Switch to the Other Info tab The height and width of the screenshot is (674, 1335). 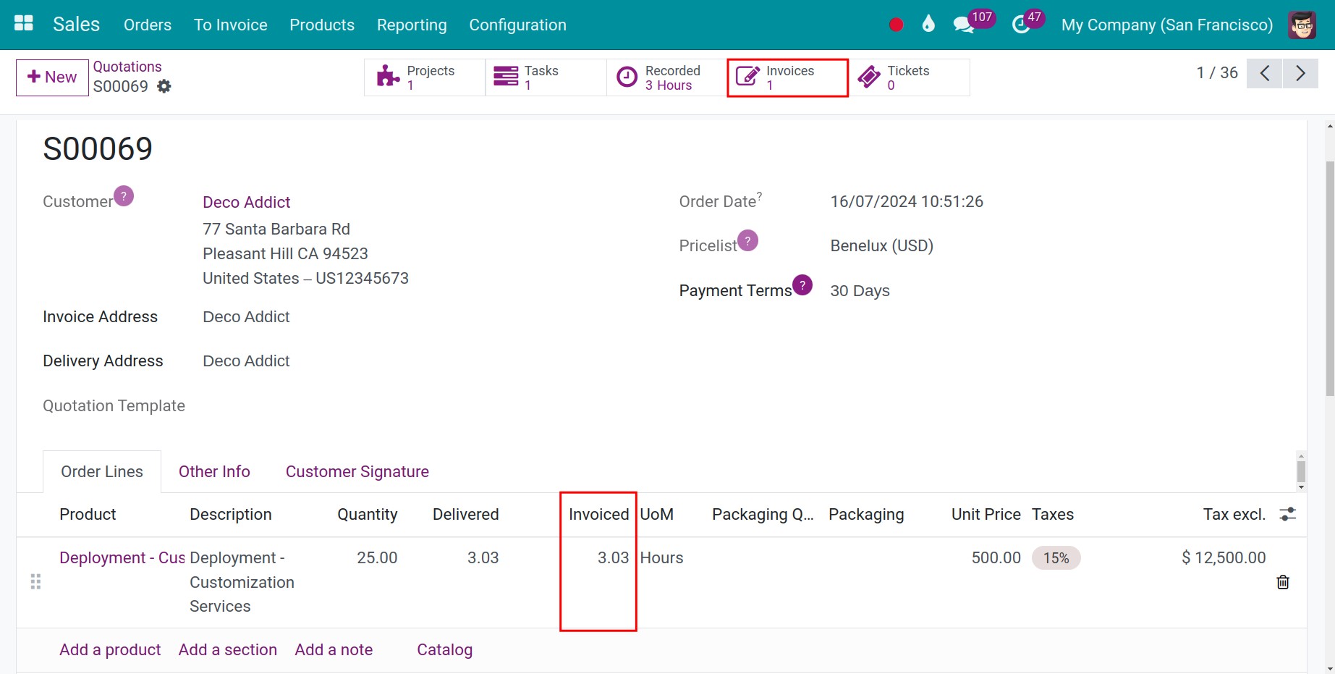214,471
